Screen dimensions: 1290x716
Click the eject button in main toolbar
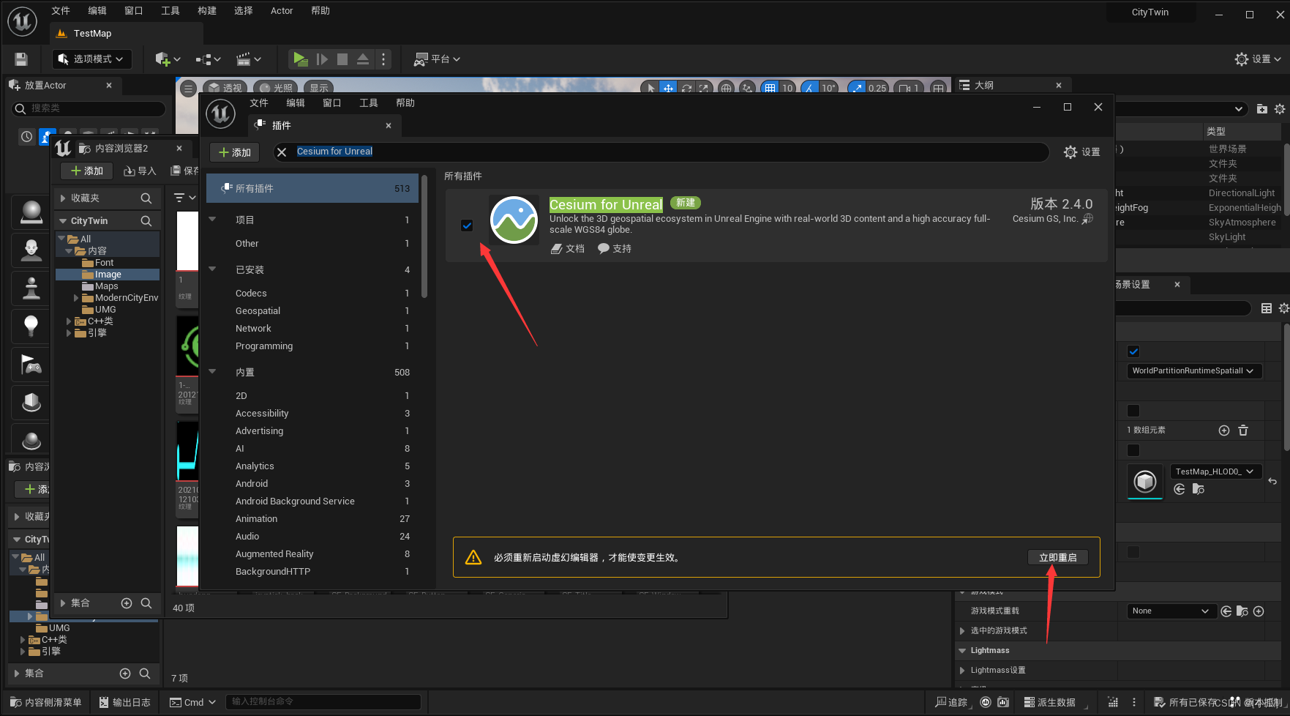(362, 59)
